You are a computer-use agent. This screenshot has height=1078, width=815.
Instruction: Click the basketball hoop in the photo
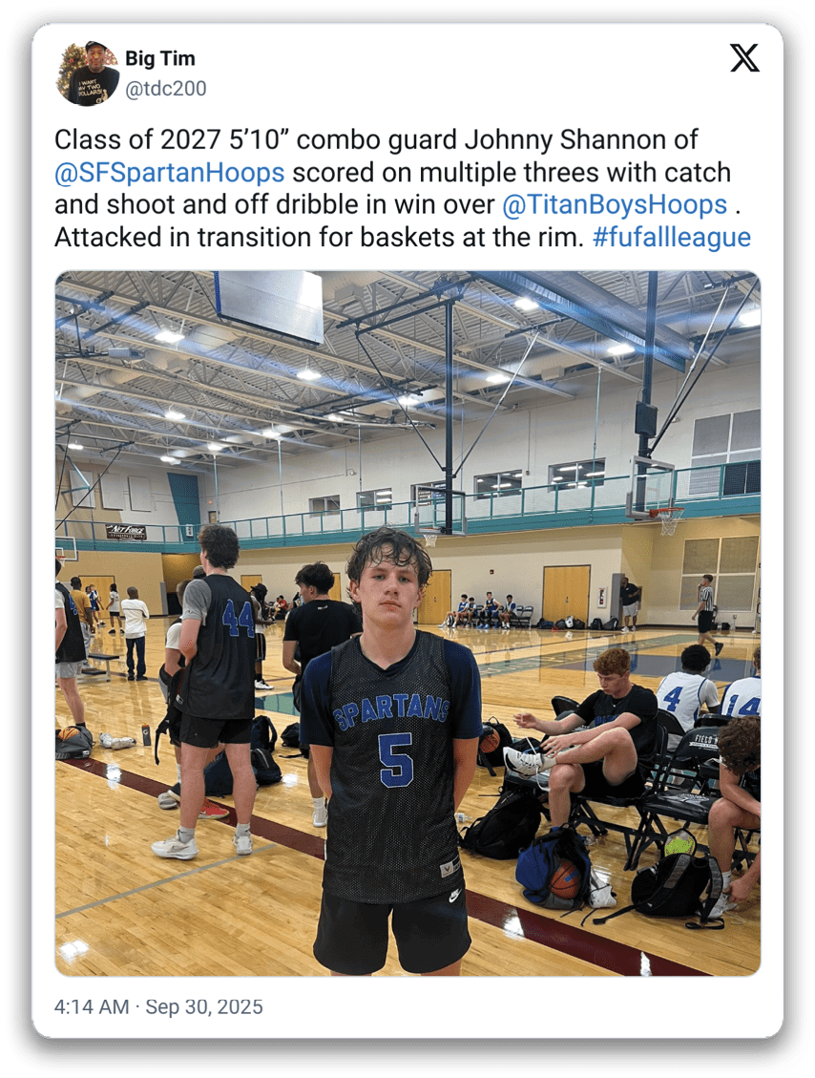coord(666,519)
